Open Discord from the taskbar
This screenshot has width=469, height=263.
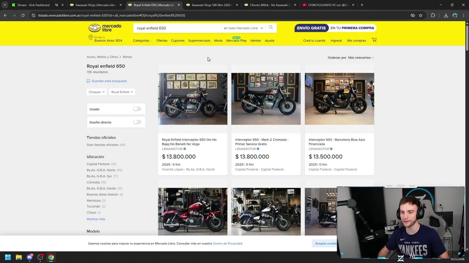[x=30, y=257]
